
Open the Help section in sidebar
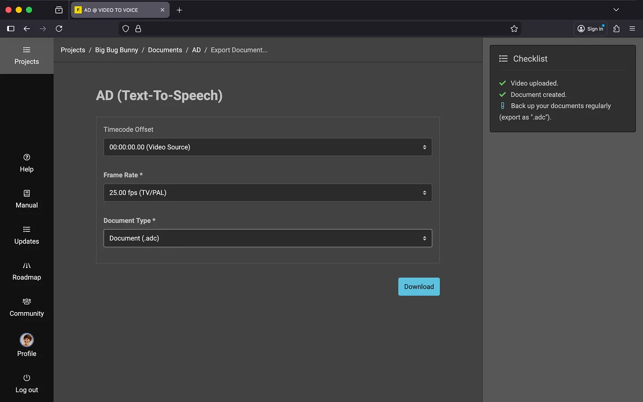pyautogui.click(x=27, y=163)
